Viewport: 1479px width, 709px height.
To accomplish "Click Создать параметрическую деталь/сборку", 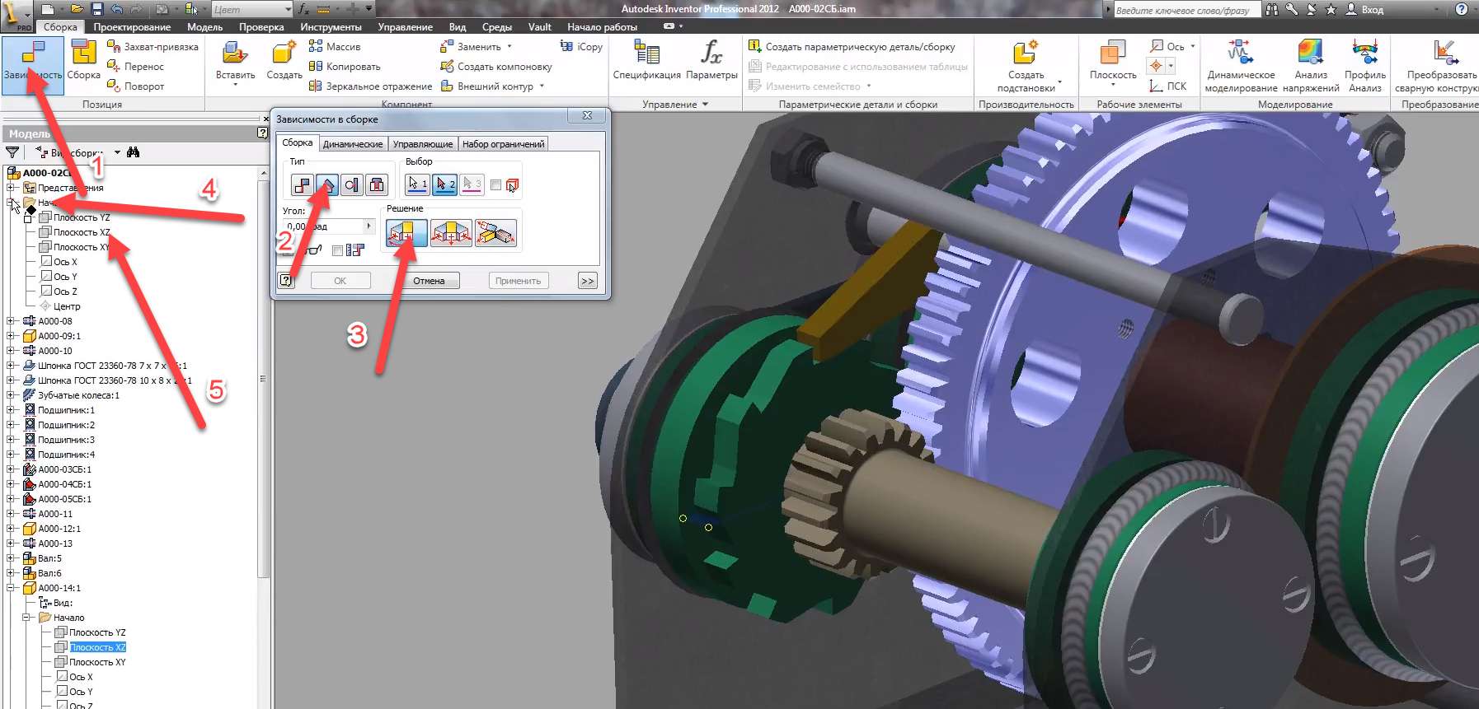I will (852, 47).
